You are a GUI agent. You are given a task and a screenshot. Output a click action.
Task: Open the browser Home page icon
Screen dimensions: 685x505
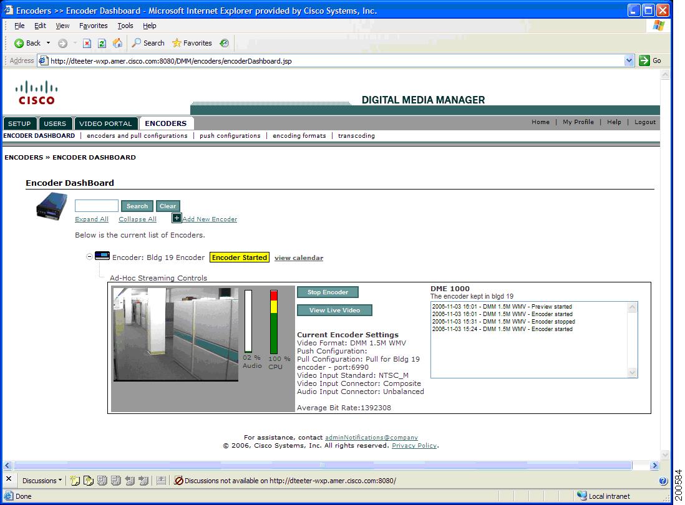117,43
